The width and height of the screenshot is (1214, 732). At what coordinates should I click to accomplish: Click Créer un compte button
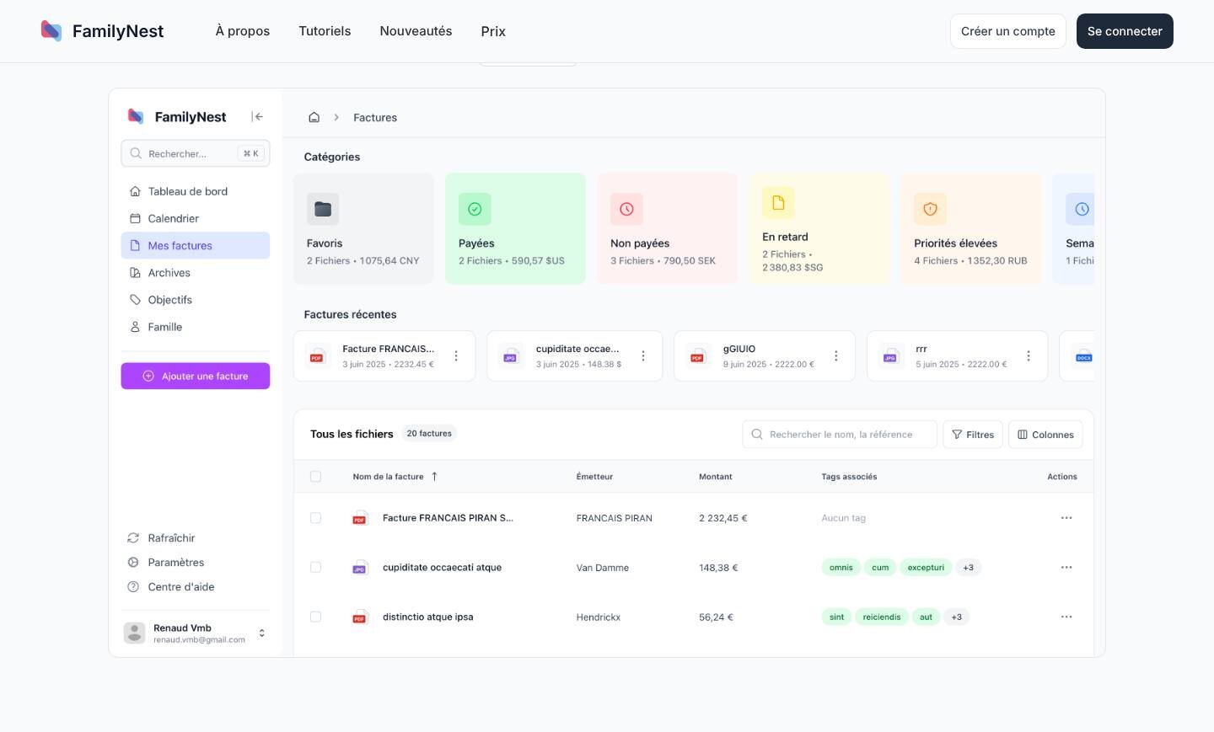pyautogui.click(x=1008, y=31)
